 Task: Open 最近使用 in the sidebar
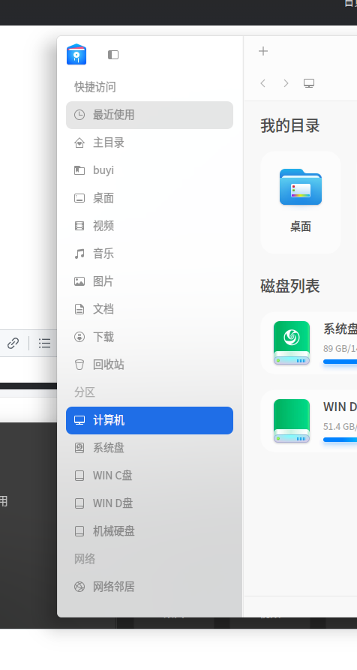(x=149, y=115)
